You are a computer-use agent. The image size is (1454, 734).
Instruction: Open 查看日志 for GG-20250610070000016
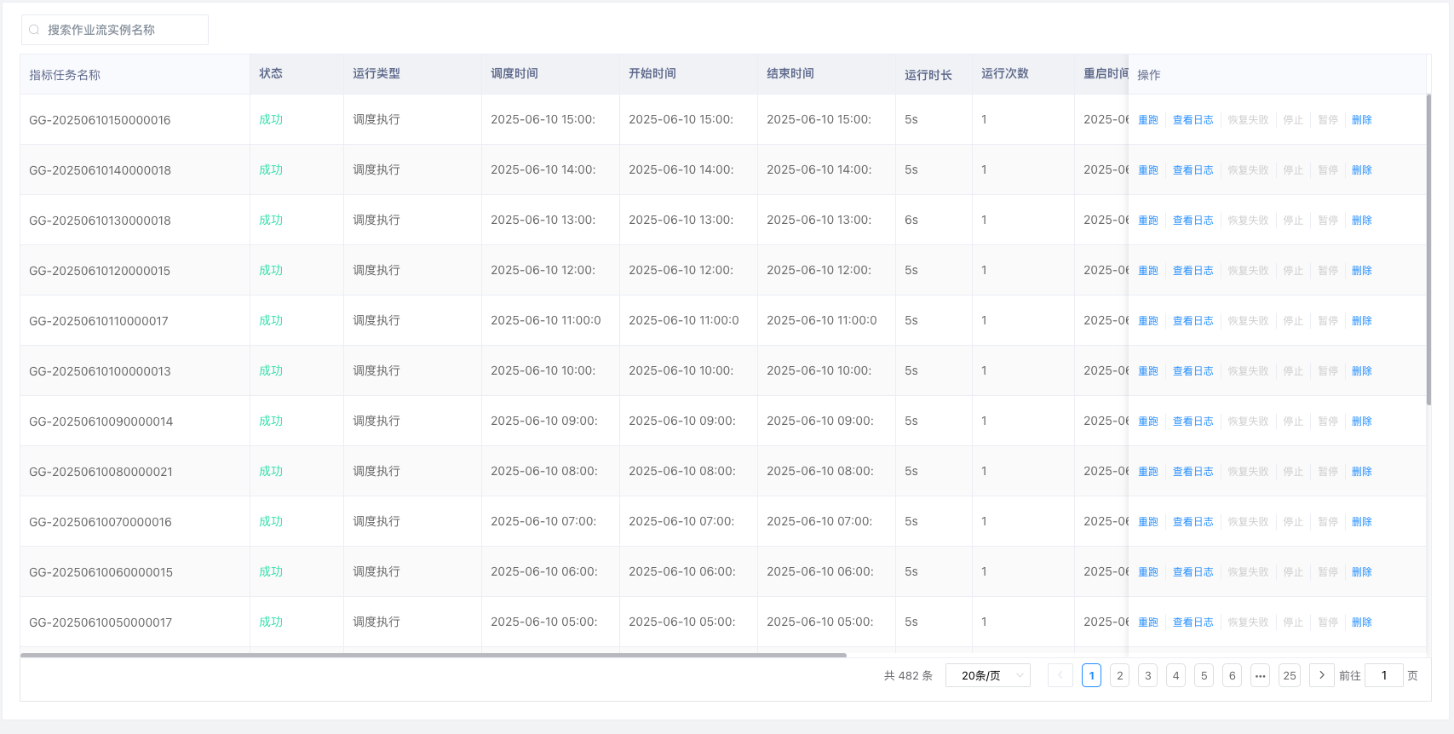[x=1193, y=522]
